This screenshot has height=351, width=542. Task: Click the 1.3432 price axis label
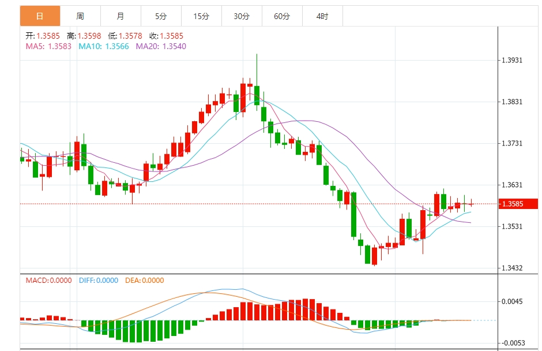[512, 268]
